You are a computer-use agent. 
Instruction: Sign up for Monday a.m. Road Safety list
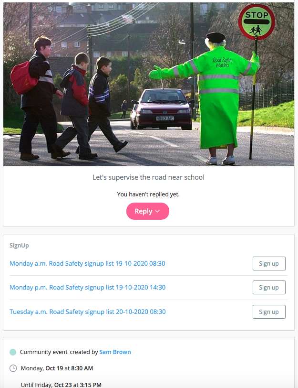[269, 264]
